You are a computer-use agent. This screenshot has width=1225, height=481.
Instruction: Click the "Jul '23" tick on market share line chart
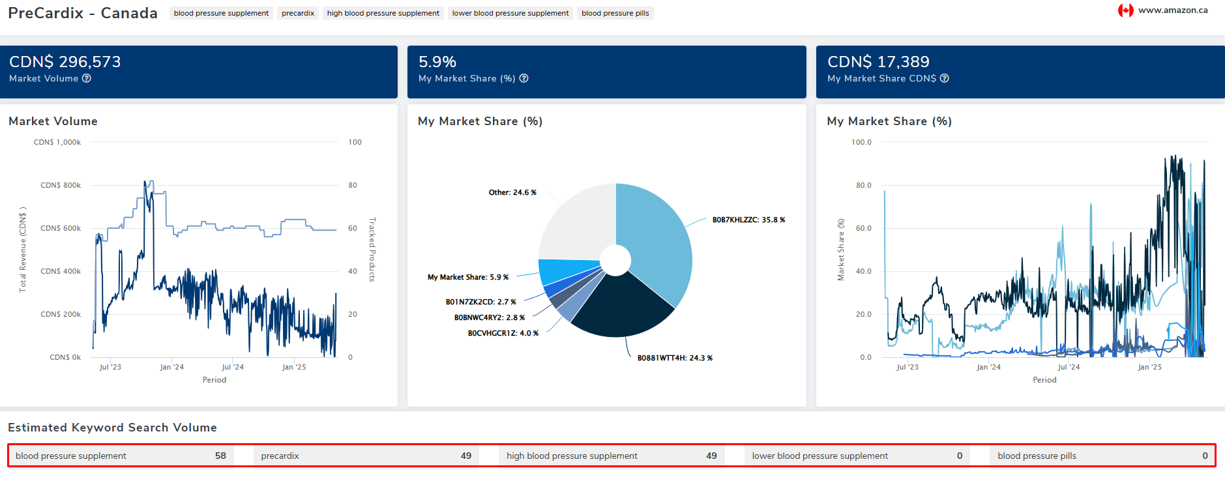908,368
